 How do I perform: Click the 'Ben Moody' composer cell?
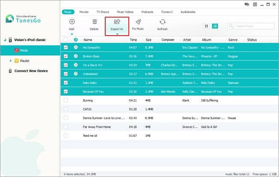(168, 92)
